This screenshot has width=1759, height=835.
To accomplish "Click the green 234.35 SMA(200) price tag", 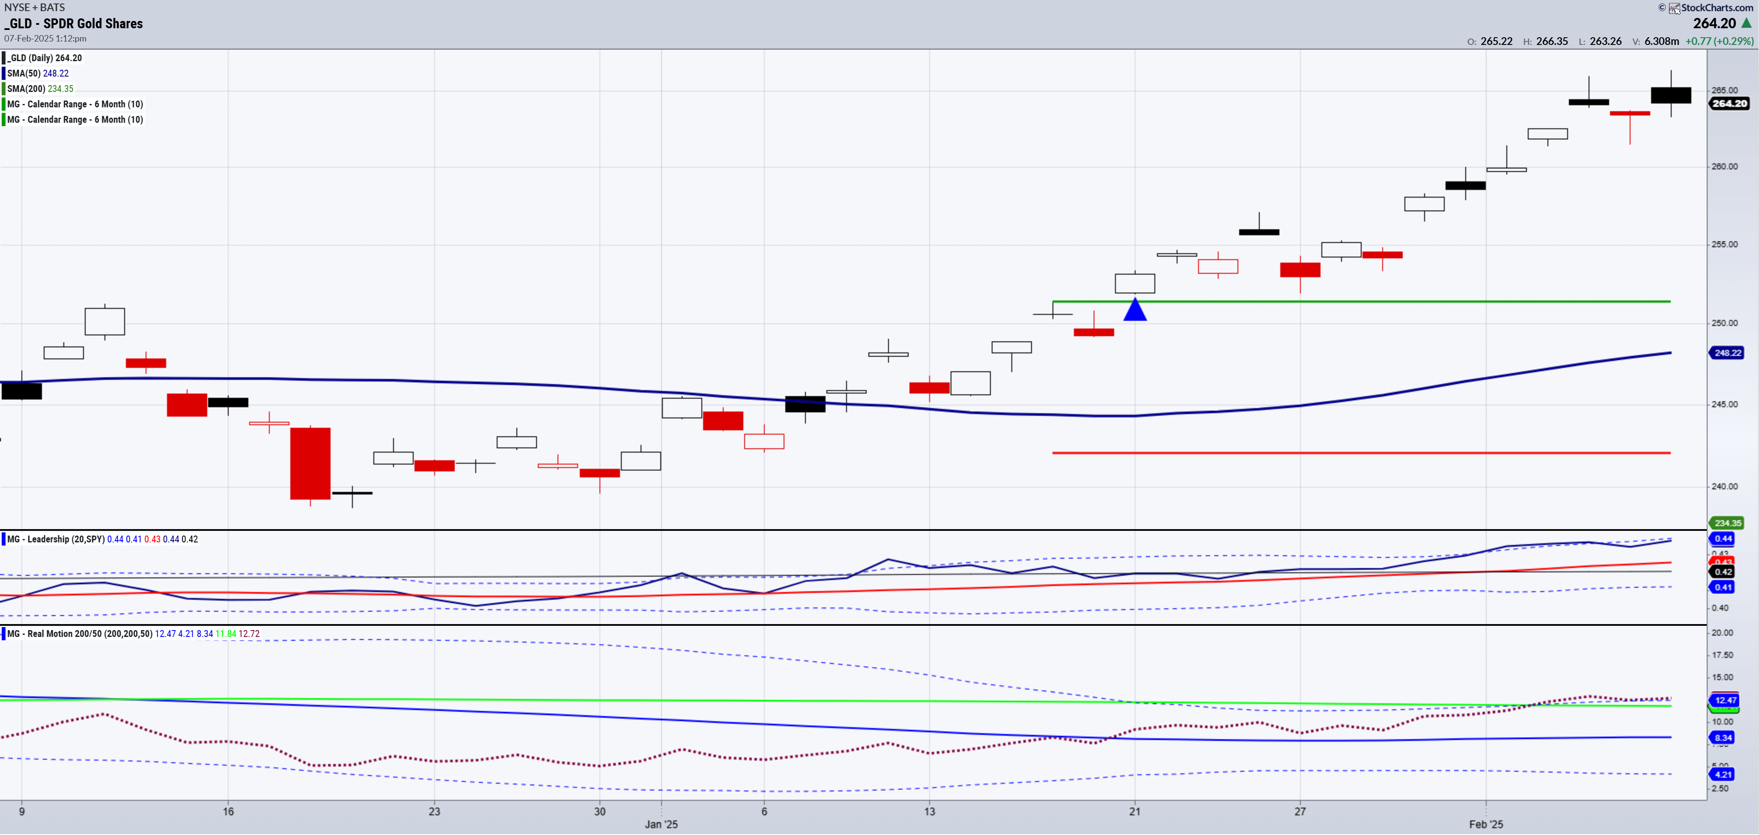I will 1727,523.
